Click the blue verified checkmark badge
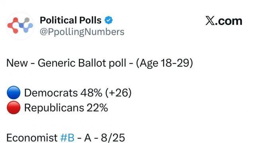Image resolution: width=255 pixels, height=143 pixels. tap(108, 20)
